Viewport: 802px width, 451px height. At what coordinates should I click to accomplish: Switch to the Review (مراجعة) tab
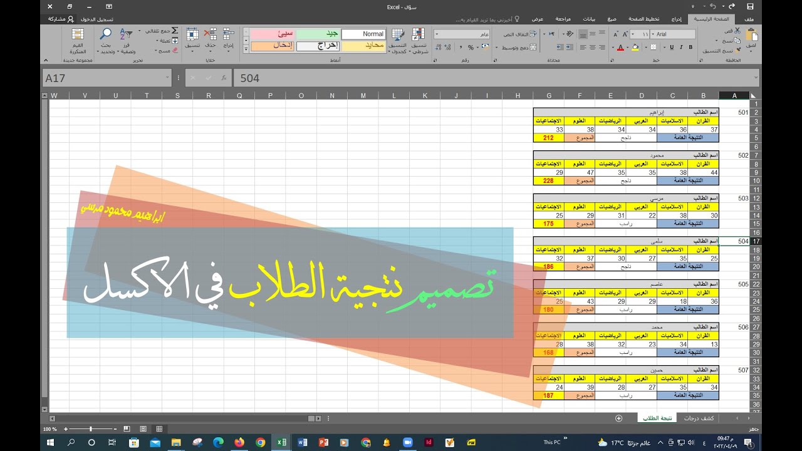click(563, 19)
